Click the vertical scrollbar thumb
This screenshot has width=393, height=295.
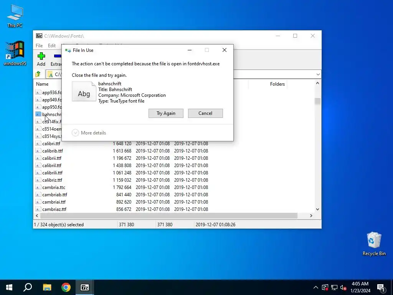317,101
